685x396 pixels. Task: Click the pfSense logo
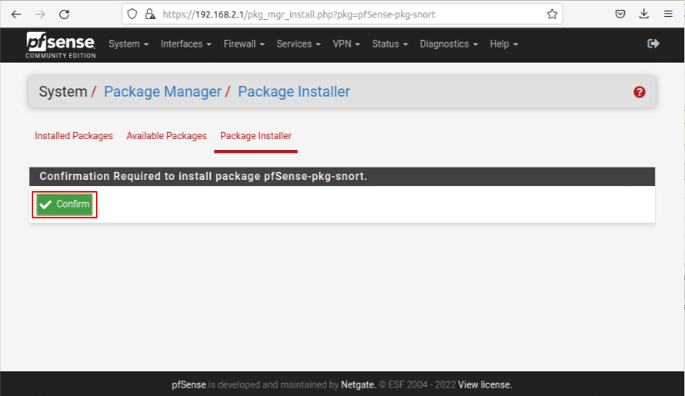pos(60,44)
